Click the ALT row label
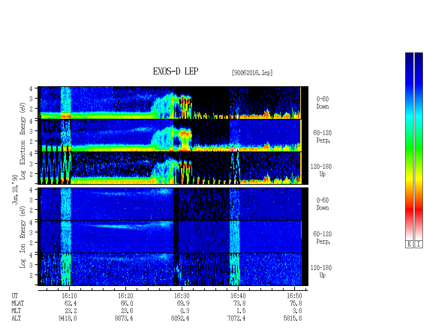The height and width of the screenshot is (328, 424). pos(16,319)
